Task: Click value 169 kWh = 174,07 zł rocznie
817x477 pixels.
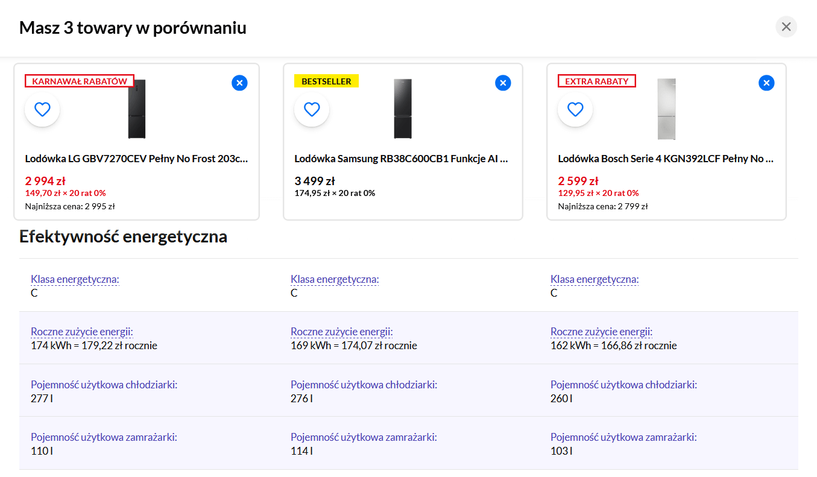Action: pyautogui.click(x=354, y=346)
